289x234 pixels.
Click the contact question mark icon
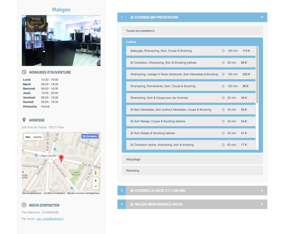pyautogui.click(x=24, y=205)
